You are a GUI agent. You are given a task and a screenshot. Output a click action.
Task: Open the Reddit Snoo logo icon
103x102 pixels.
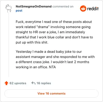pos(83,8)
